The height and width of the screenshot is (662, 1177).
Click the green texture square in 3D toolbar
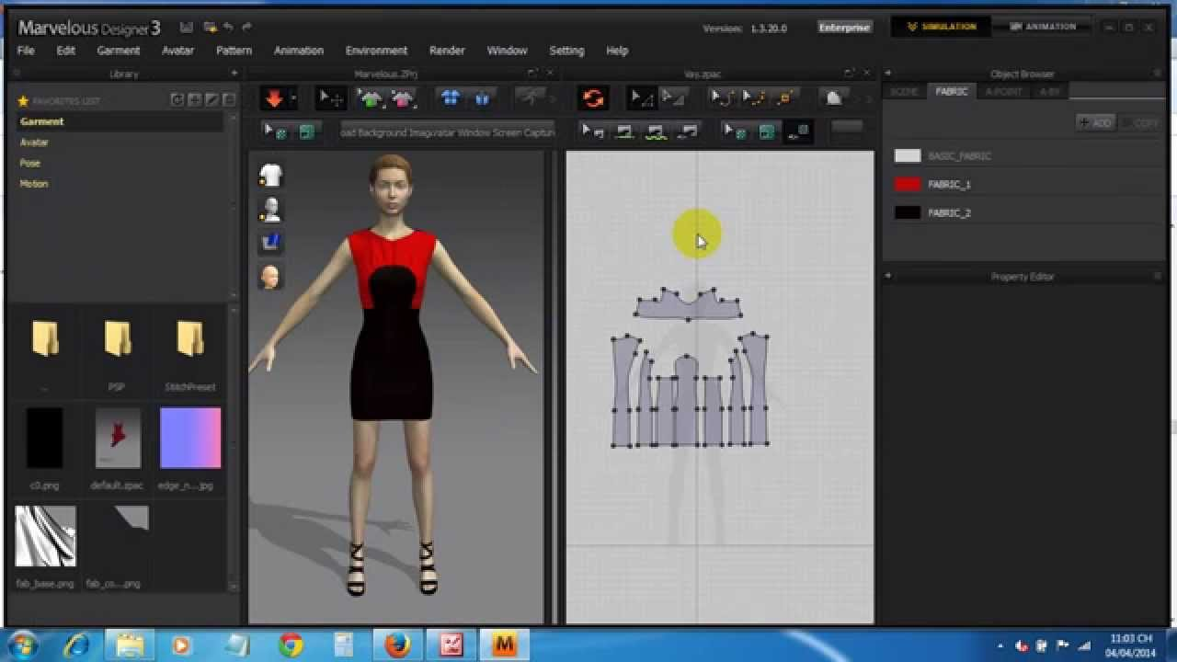tap(306, 132)
